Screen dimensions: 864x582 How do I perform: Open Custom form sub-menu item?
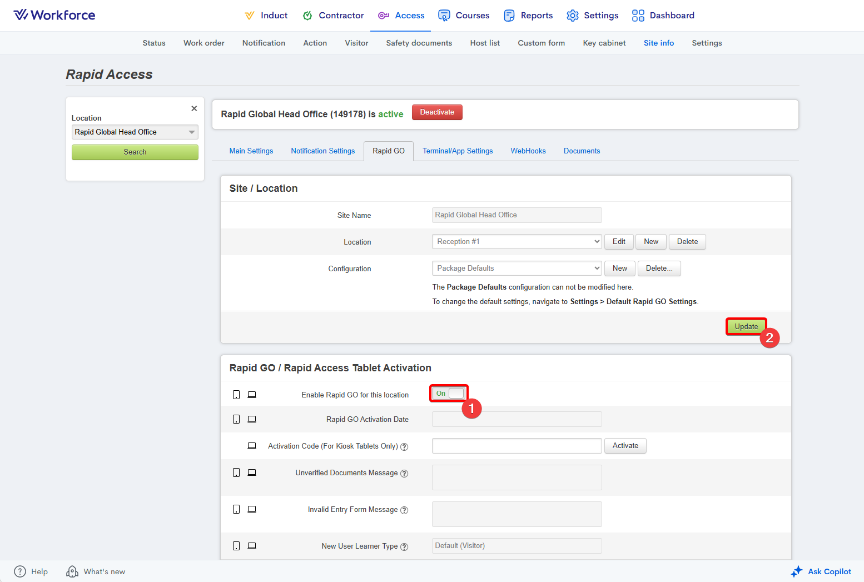(542, 43)
